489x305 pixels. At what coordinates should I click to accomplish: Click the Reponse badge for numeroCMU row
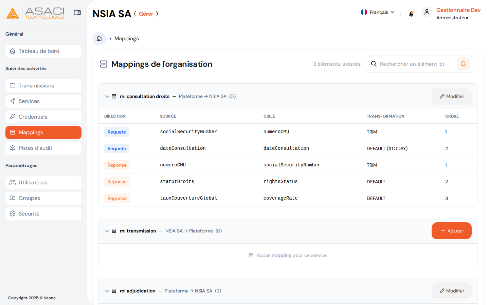(x=117, y=165)
